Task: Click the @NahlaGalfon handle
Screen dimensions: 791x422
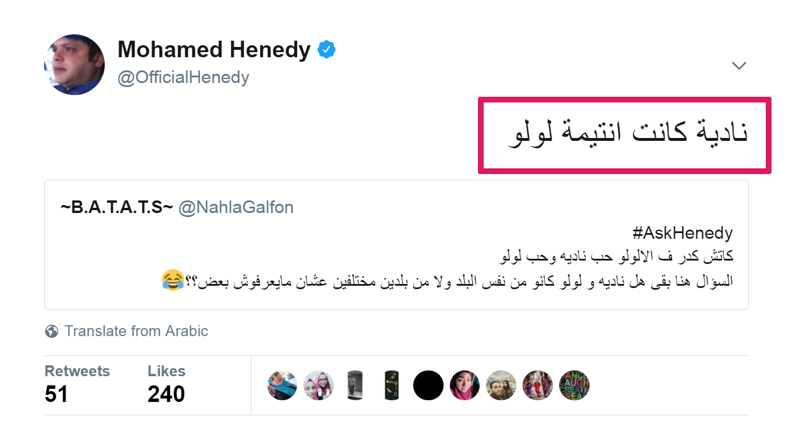Action: [236, 207]
